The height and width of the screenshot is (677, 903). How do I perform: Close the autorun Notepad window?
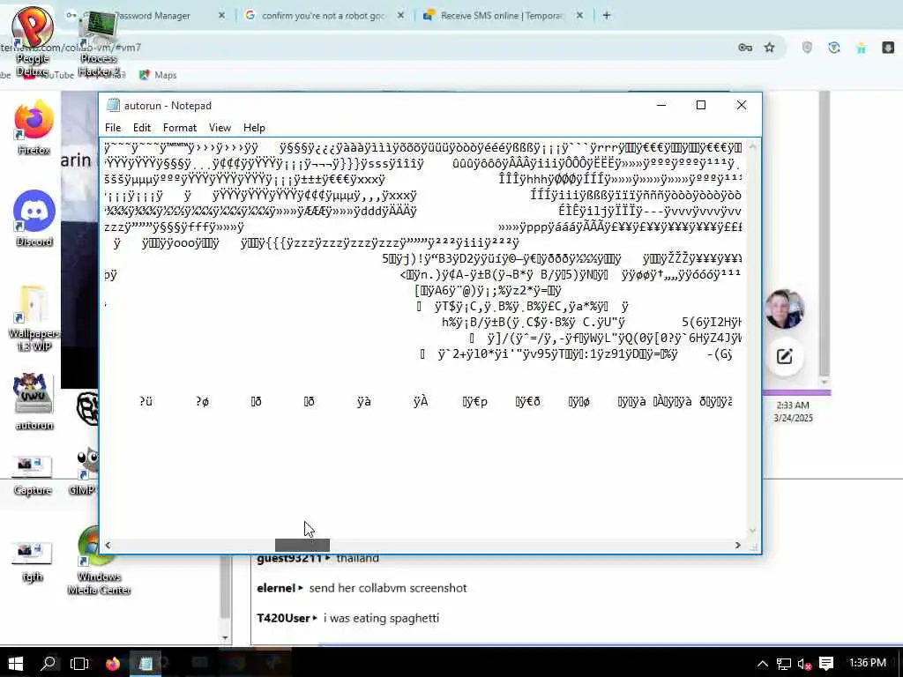(741, 106)
